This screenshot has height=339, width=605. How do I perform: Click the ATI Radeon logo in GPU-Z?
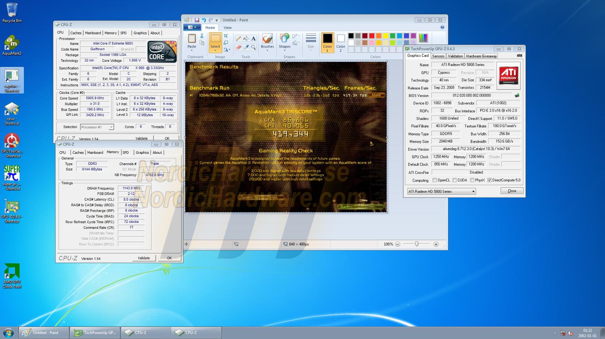pos(509,75)
